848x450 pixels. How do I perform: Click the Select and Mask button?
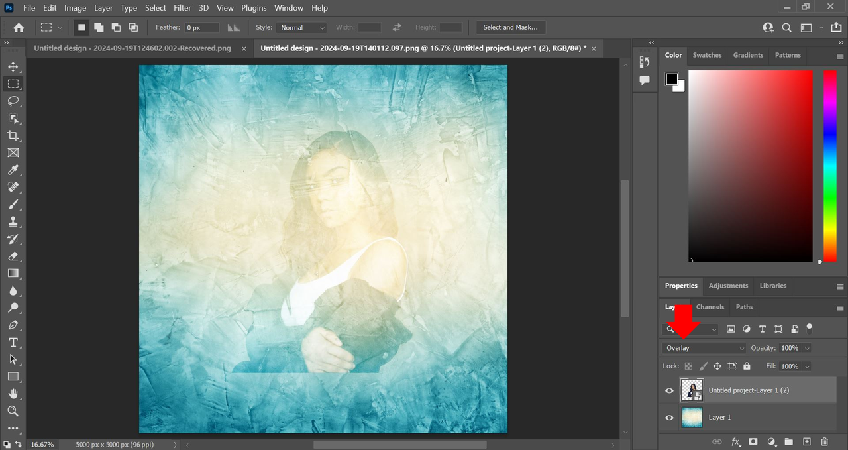(x=511, y=28)
